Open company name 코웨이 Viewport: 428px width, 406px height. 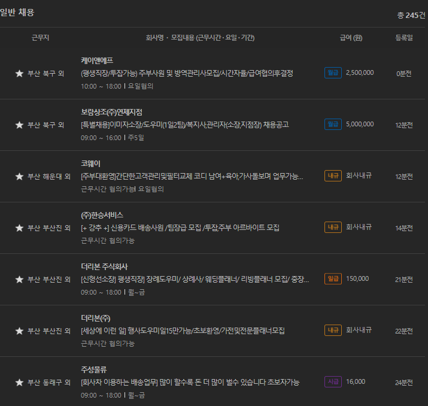pos(90,163)
